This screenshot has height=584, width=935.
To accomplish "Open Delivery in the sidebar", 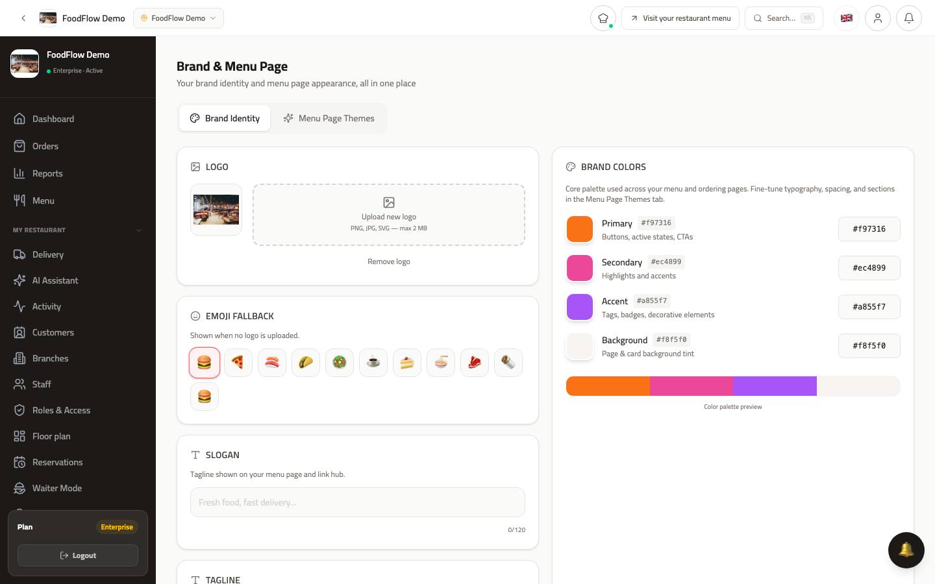I will click(78, 254).
